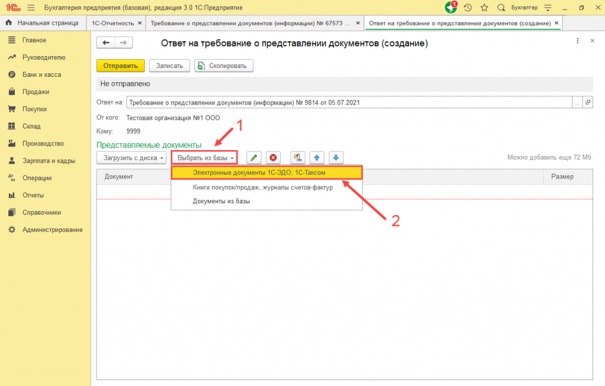This screenshot has width=605, height=386.
Task: Switch to the Требование о представлении документов № 67573 tab
Action: 251,23
